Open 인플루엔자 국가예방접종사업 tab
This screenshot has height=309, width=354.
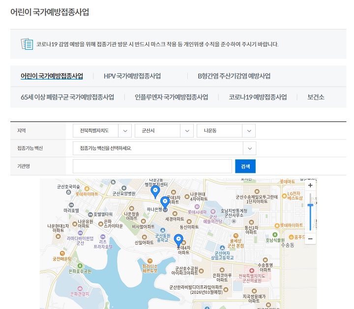172,97
